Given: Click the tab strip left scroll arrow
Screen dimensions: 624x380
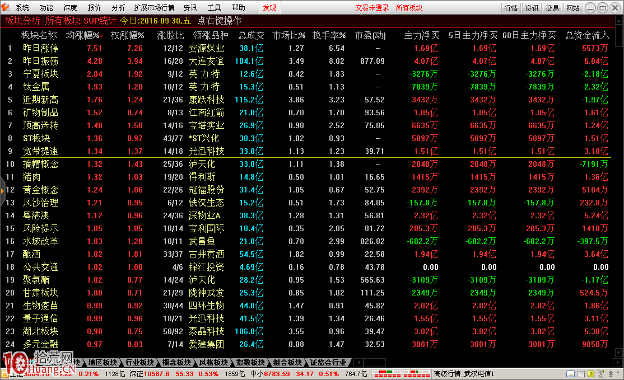Looking at the screenshot, I should [358, 363].
